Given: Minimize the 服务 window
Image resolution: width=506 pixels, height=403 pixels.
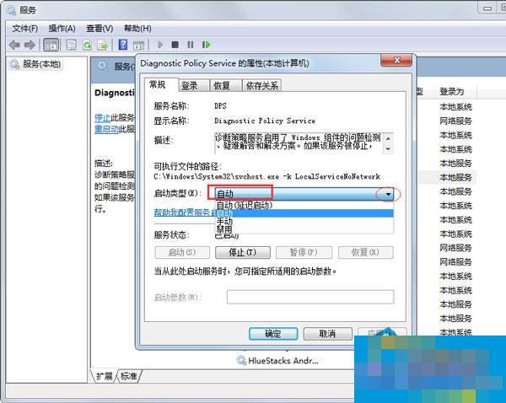Looking at the screenshot, I should pyautogui.click(x=487, y=8).
